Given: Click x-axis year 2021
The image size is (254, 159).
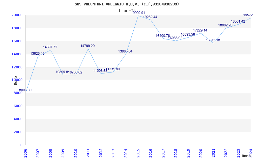Looking at the screenshot, I should [x=213, y=153].
